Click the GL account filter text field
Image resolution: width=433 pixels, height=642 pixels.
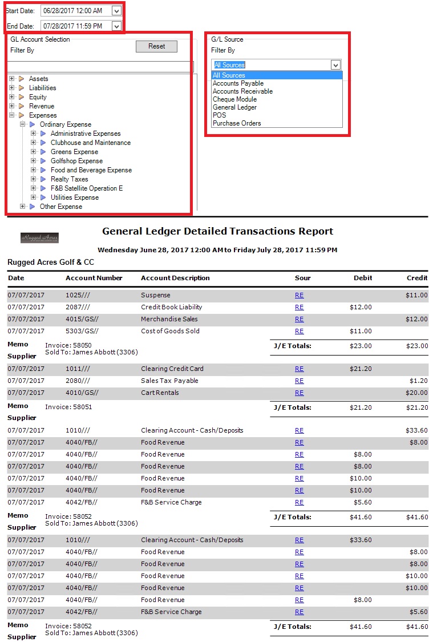click(101, 67)
